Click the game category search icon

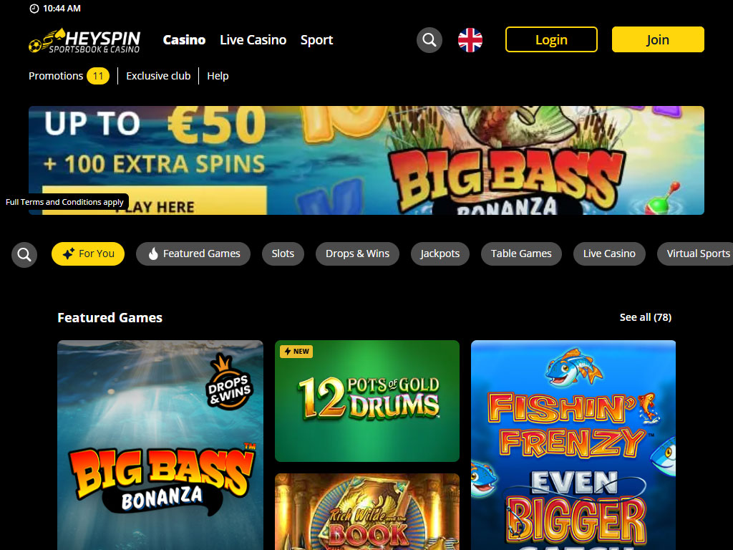coord(24,254)
